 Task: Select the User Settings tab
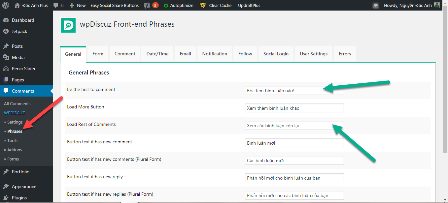tap(314, 54)
